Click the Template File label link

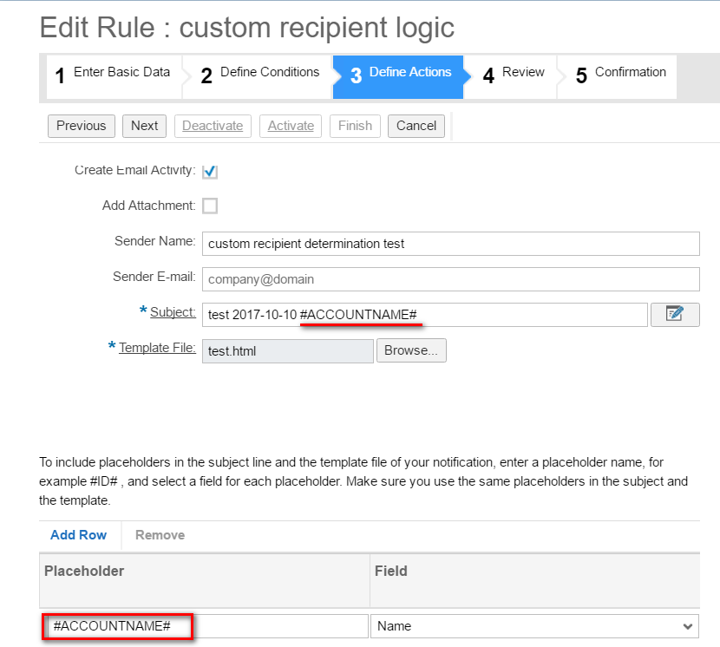(157, 348)
